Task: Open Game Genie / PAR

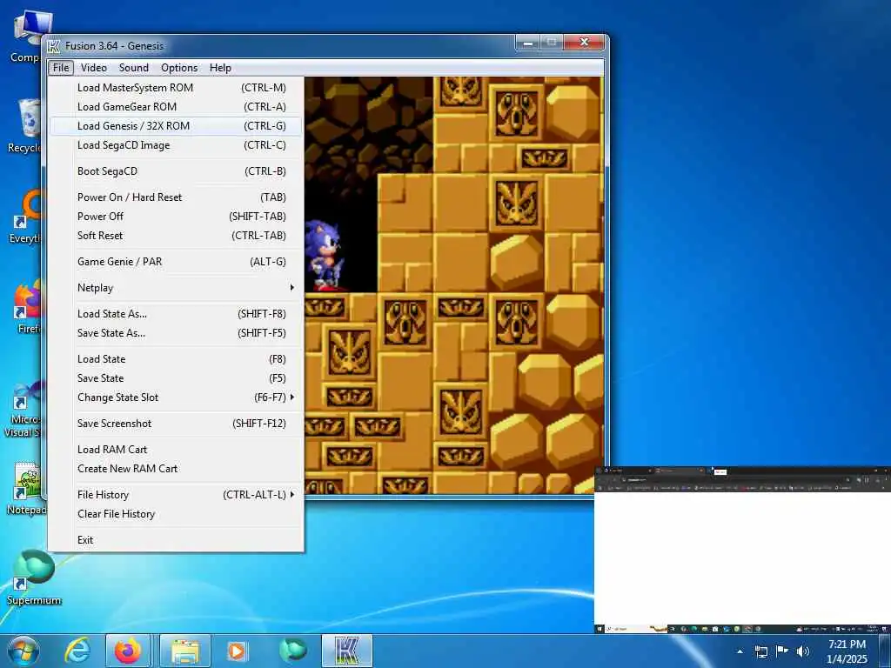Action: pos(176,262)
